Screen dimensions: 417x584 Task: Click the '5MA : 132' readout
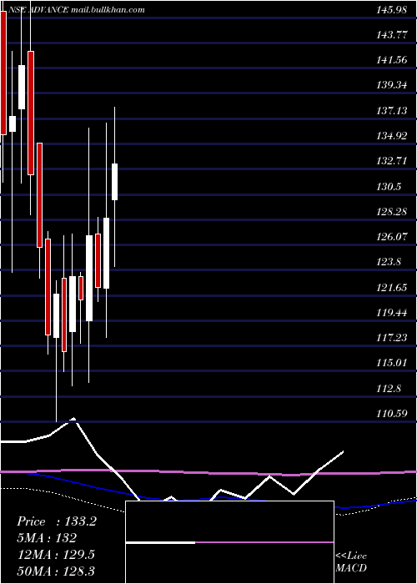(x=47, y=538)
